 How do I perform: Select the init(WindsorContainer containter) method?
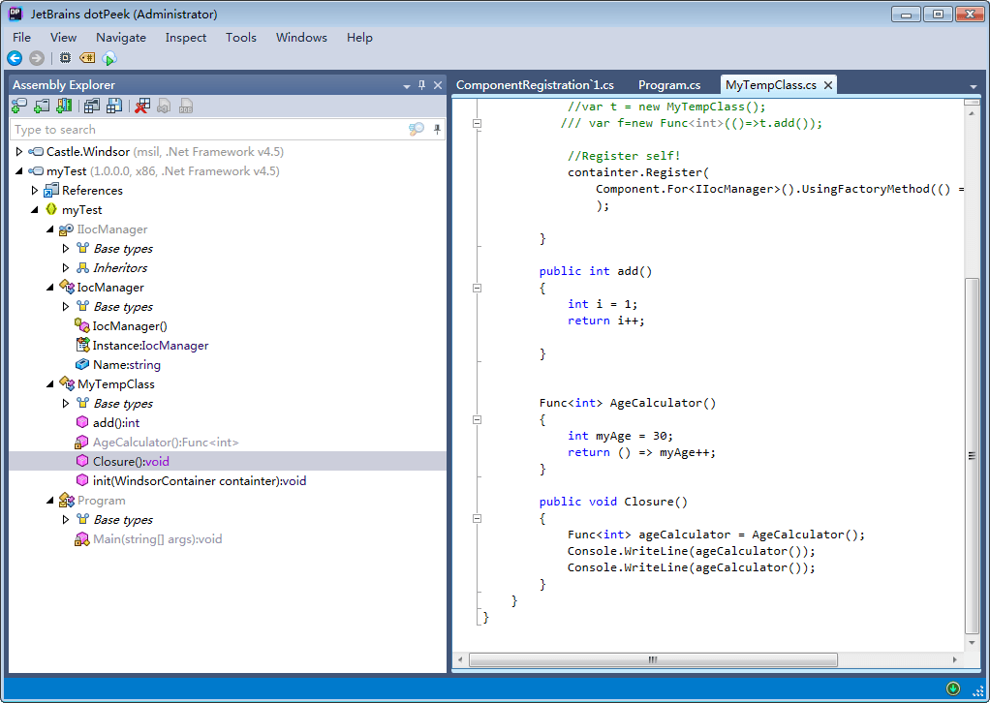199,481
